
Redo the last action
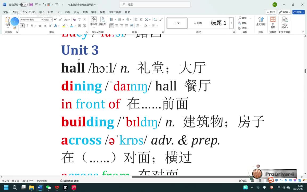(x=44, y=5)
